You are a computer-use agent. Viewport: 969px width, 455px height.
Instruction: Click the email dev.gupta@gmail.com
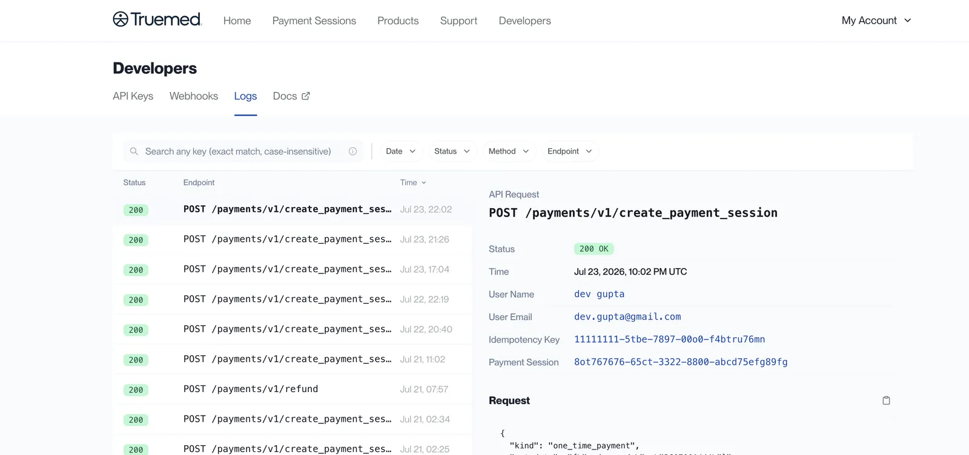[627, 316]
